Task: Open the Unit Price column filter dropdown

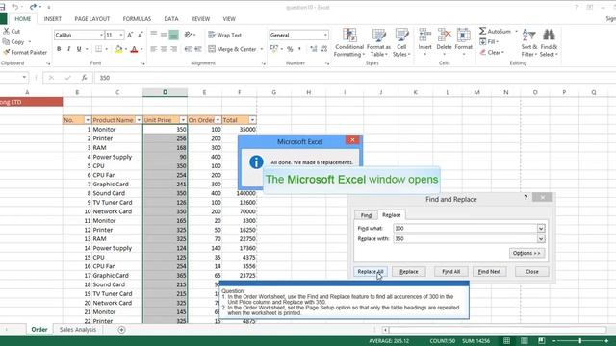Action: tap(183, 120)
